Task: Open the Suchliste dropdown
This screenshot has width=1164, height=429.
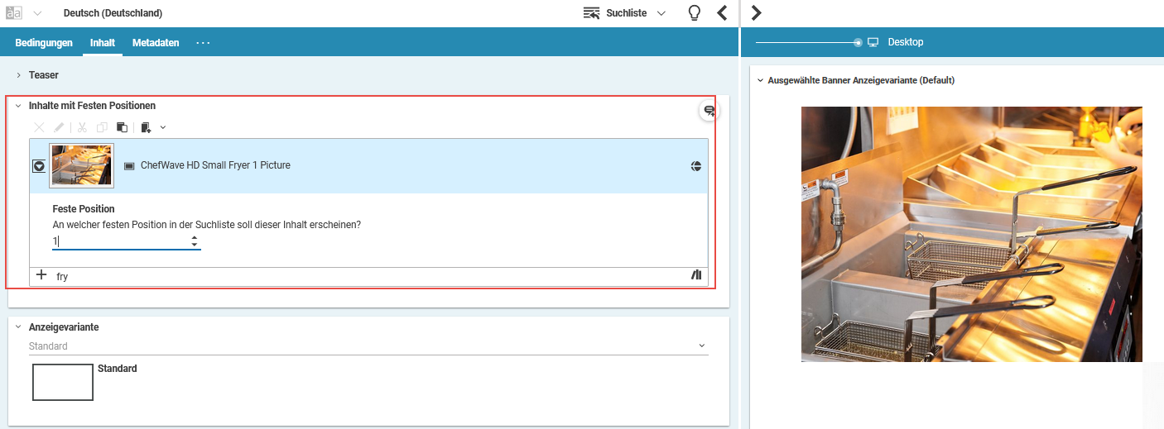Action: click(x=625, y=13)
